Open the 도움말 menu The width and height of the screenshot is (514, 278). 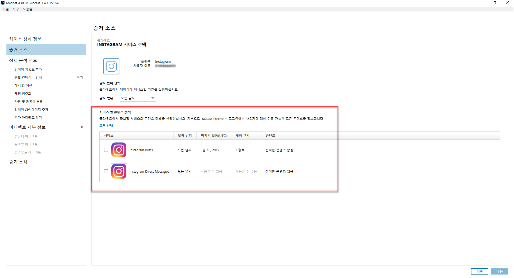click(28, 9)
